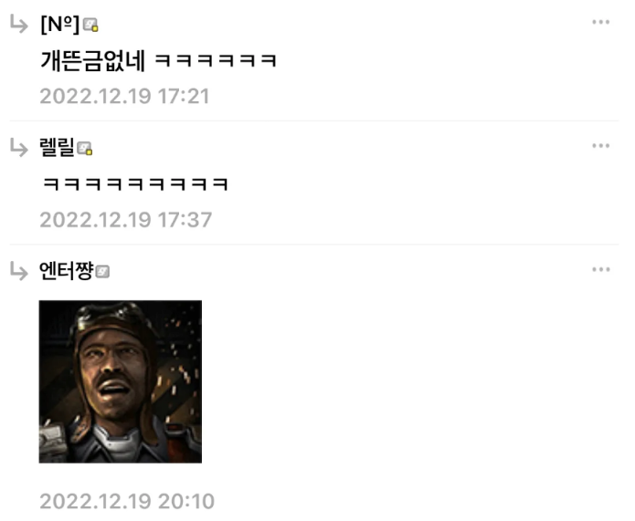
Task: Open the 엔터쨩 username link
Action: (67, 271)
